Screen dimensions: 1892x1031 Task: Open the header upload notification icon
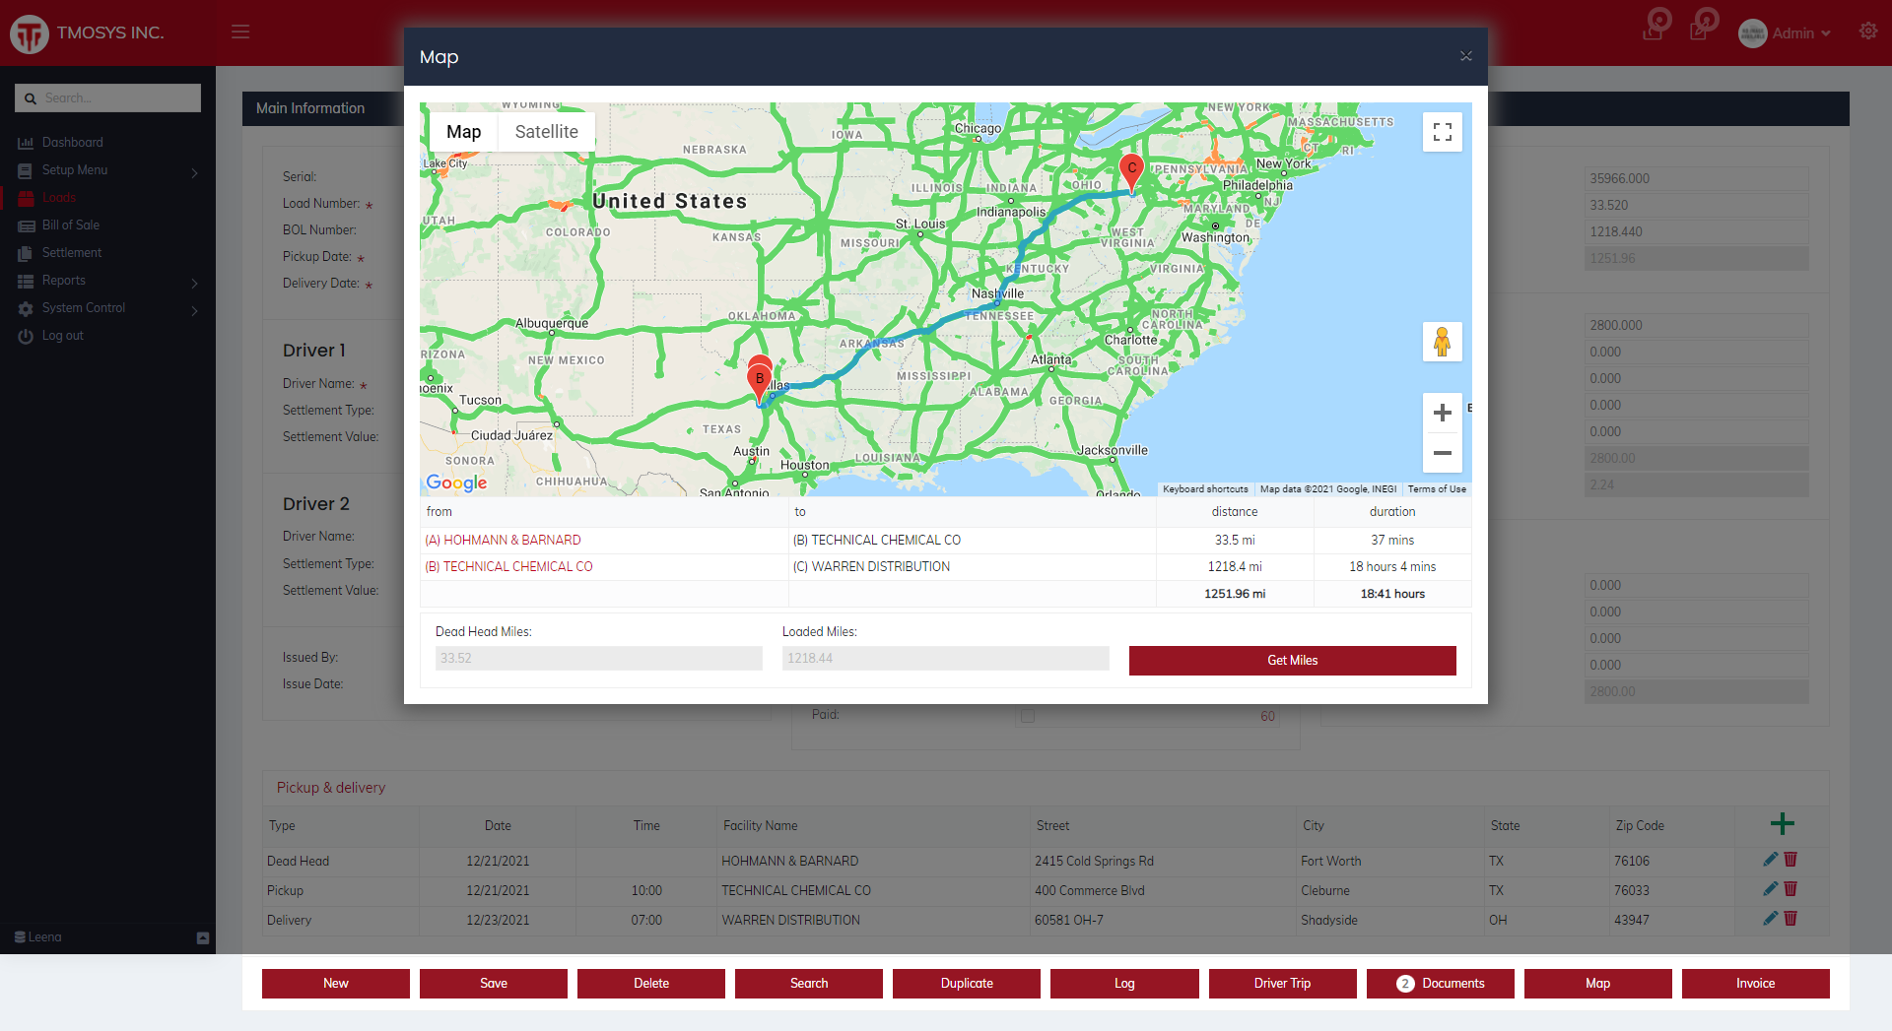pyautogui.click(x=1655, y=26)
